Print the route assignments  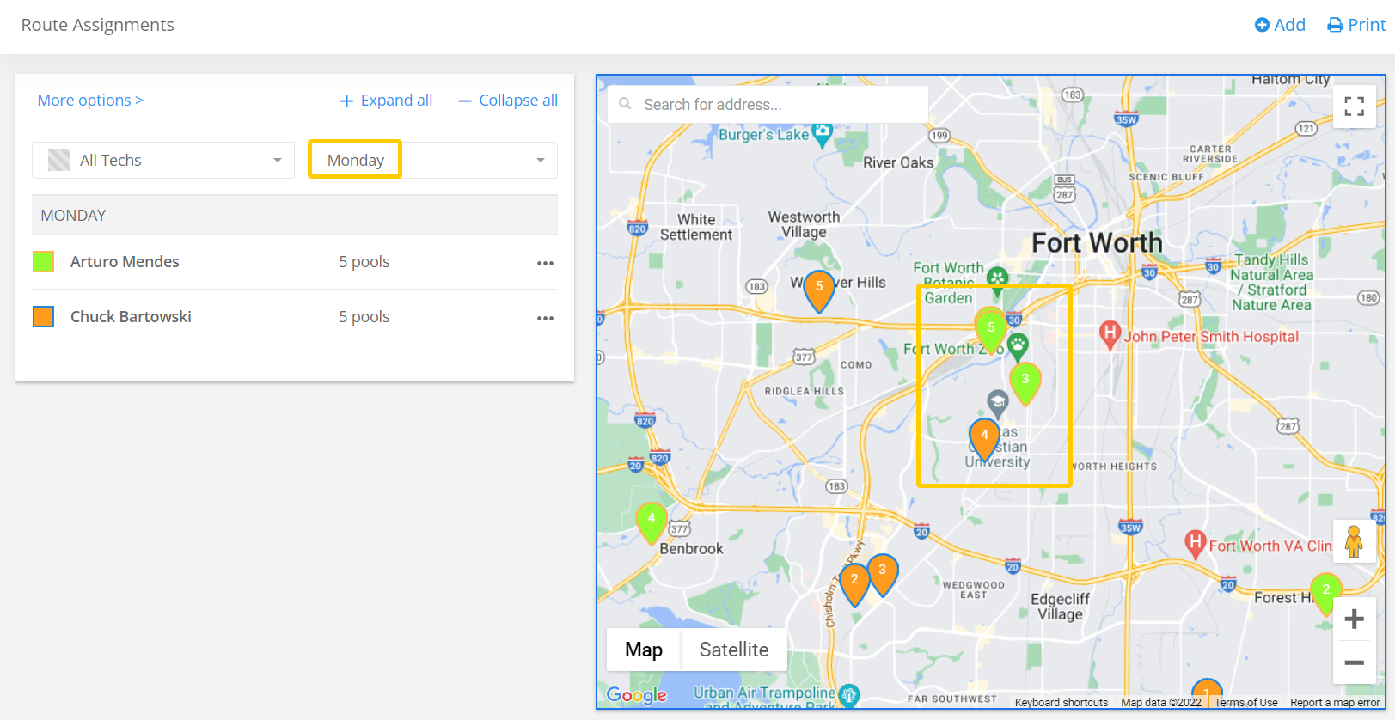(x=1356, y=25)
